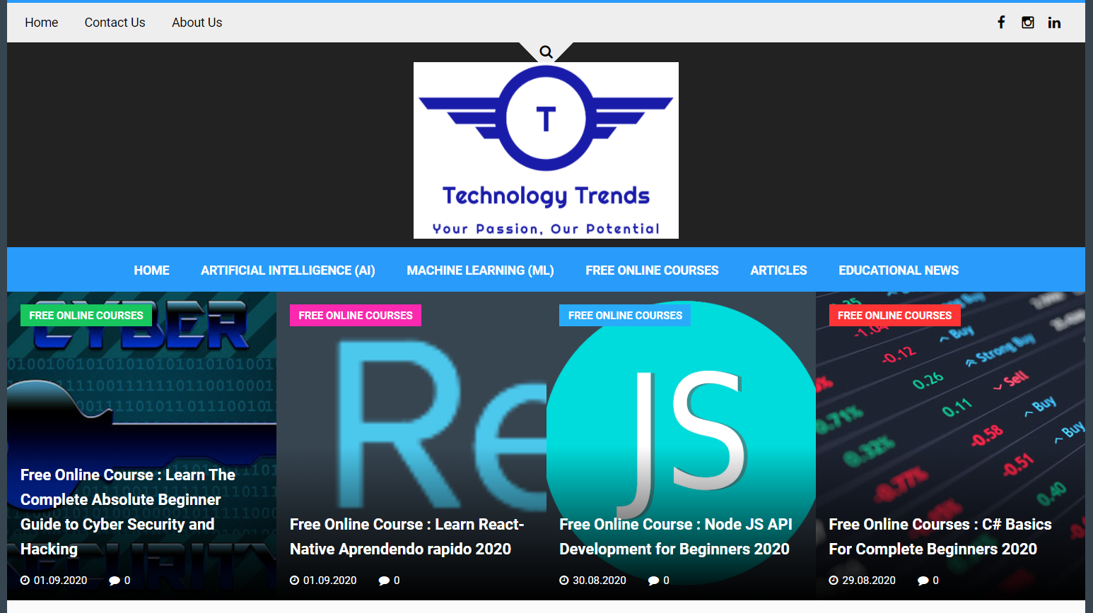The width and height of the screenshot is (1093, 613).
Task: Click comment bubble icon on Node JS post
Action: pyautogui.click(x=653, y=581)
